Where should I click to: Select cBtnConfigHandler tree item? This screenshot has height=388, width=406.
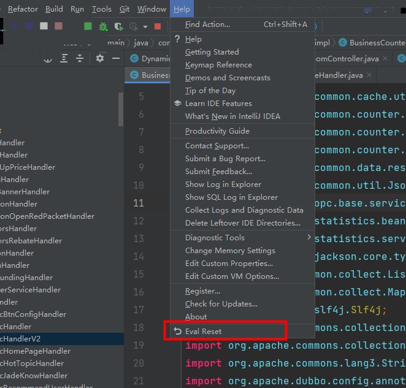click(x=33, y=314)
